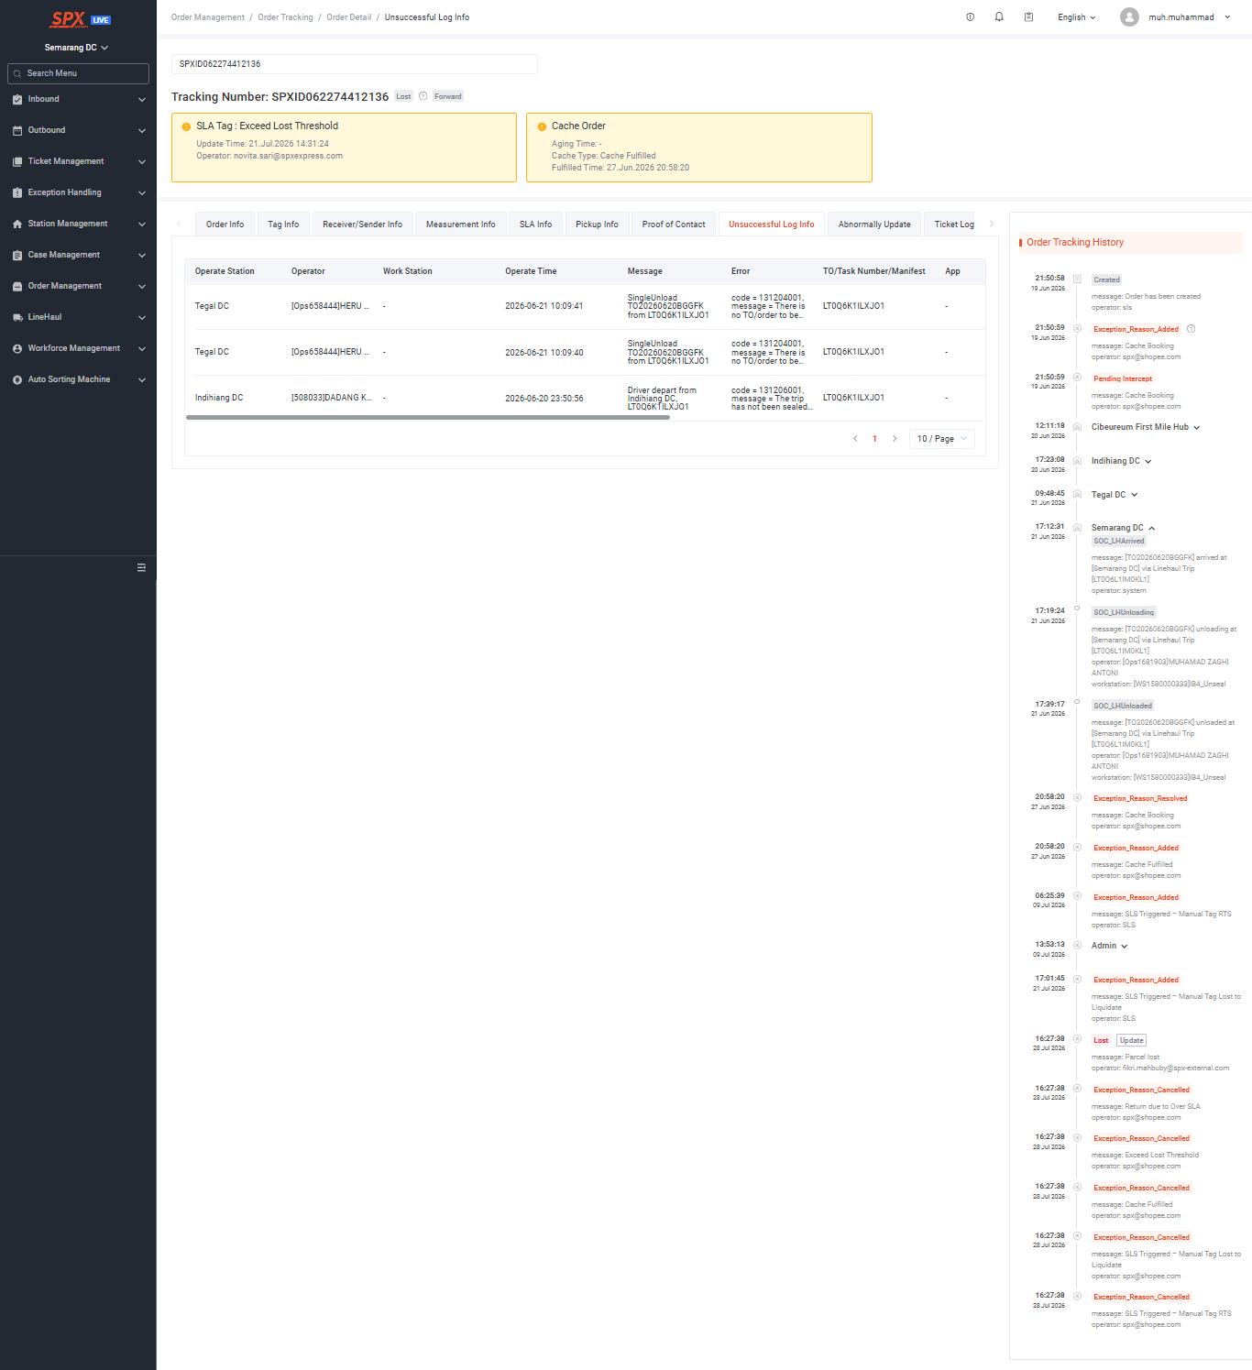Viewport: 1252px width, 1370px height.
Task: Click the Order Tracking breadcrumb link
Action: click(x=285, y=17)
